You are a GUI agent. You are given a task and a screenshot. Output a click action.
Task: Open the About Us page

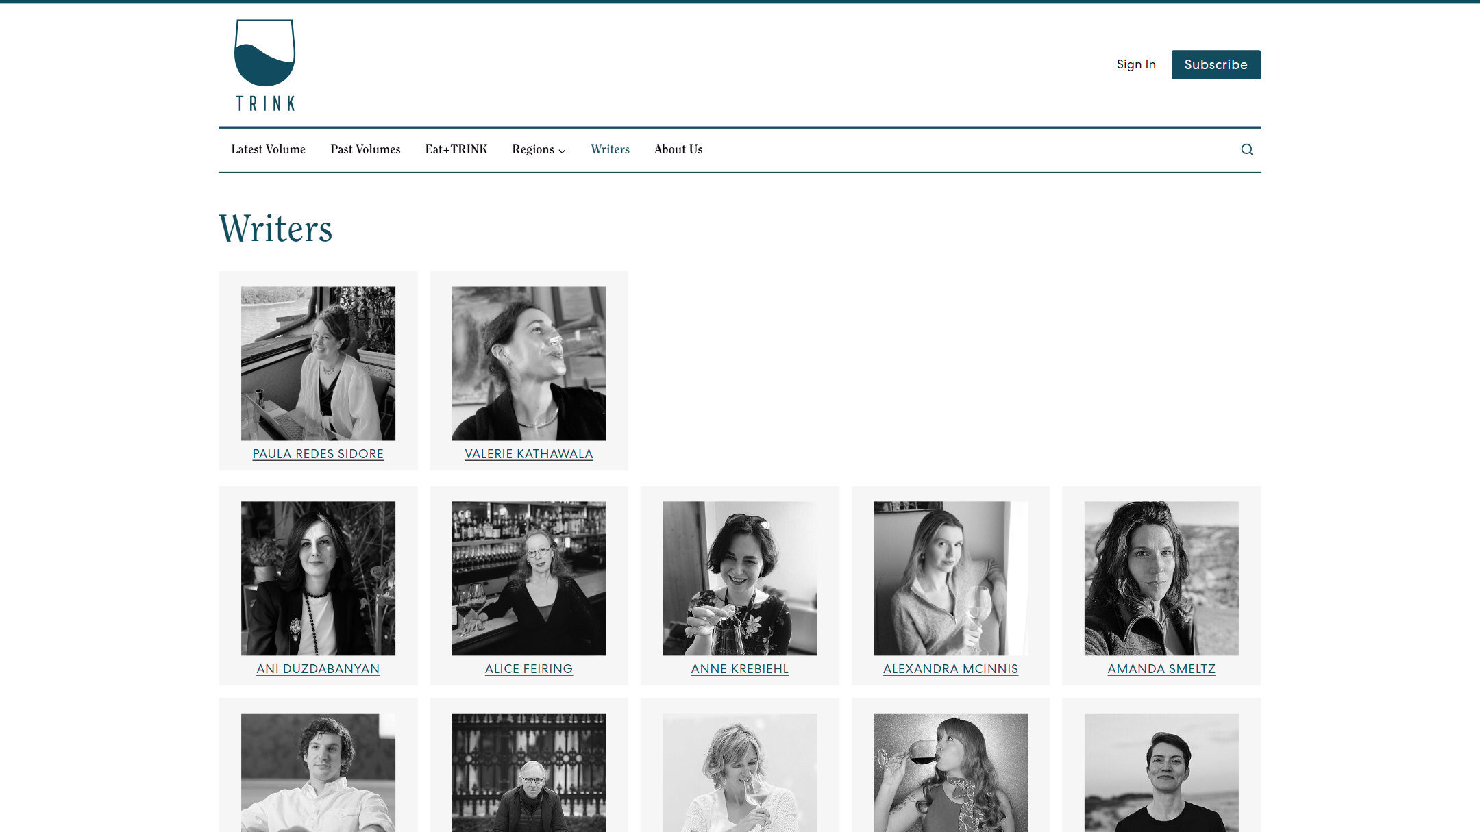678,149
